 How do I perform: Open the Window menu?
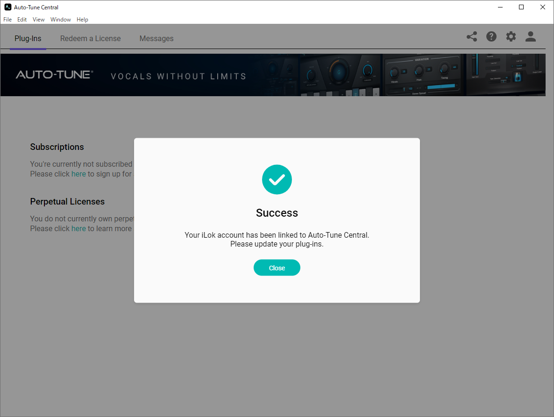click(x=61, y=20)
